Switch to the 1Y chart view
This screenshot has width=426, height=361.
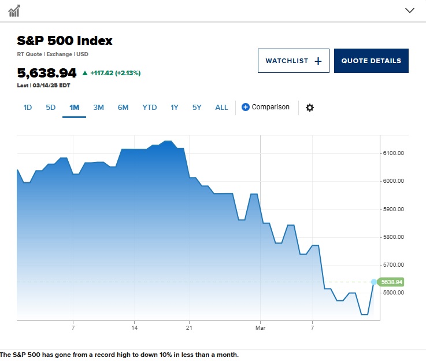(175, 108)
